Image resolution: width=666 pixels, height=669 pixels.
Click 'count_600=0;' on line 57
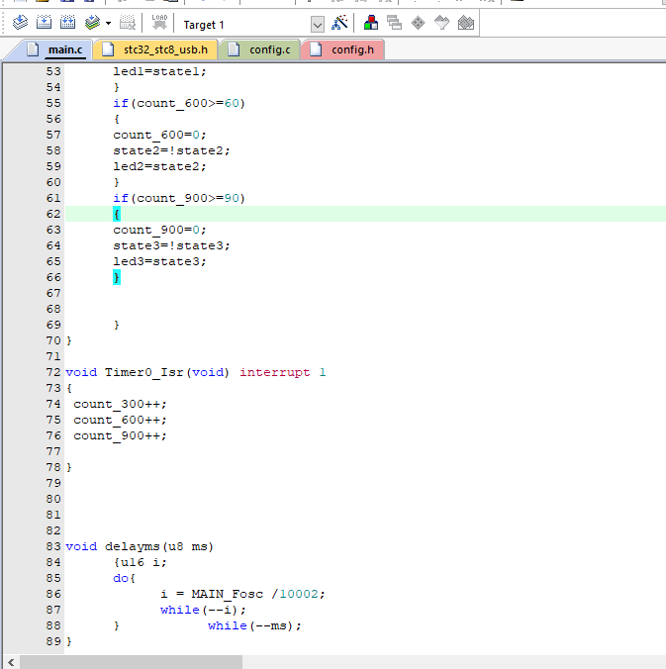pyautogui.click(x=159, y=135)
